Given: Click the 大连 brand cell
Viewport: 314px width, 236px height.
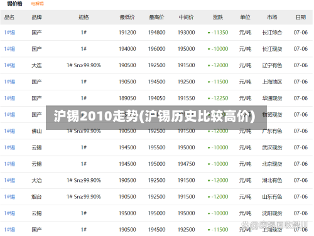Looking at the screenshot, I should 36,65.
